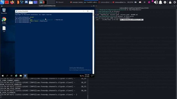The width and height of the screenshot is (177, 99).
Task: Select the user text file on desktop
Action: pos(4,29)
